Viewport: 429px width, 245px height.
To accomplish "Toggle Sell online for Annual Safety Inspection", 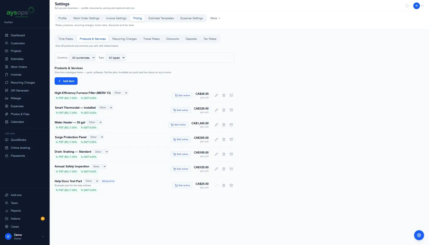I will [x=181, y=169].
